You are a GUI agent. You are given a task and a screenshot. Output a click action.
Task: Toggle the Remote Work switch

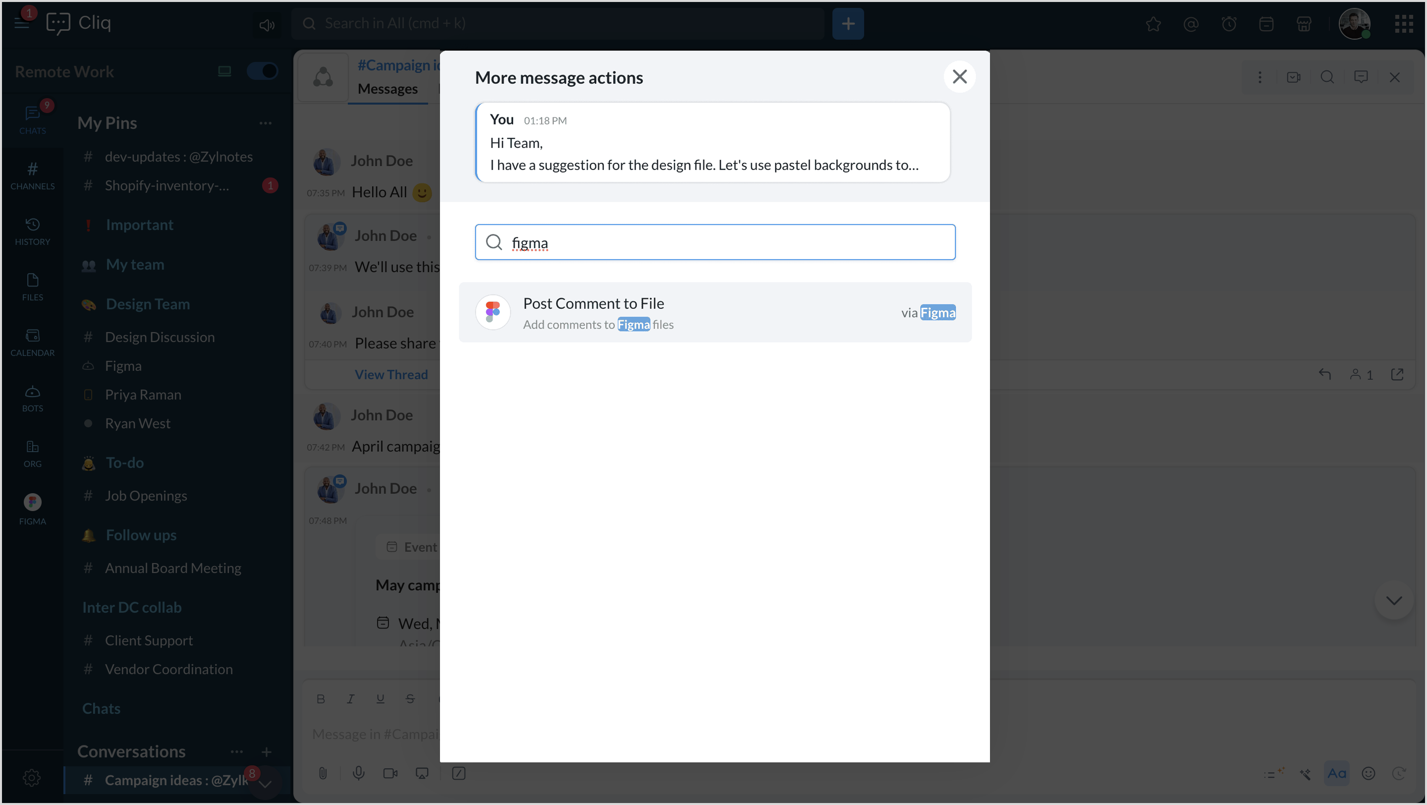[262, 71]
